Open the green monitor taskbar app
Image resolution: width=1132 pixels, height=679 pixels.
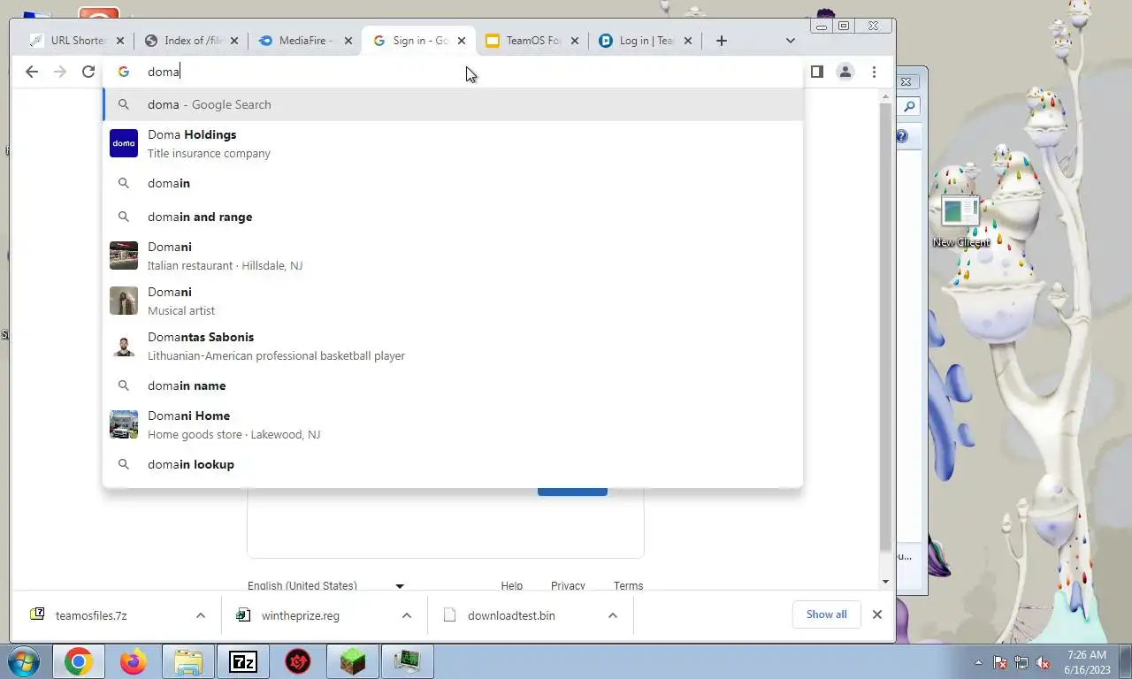tap(408, 661)
